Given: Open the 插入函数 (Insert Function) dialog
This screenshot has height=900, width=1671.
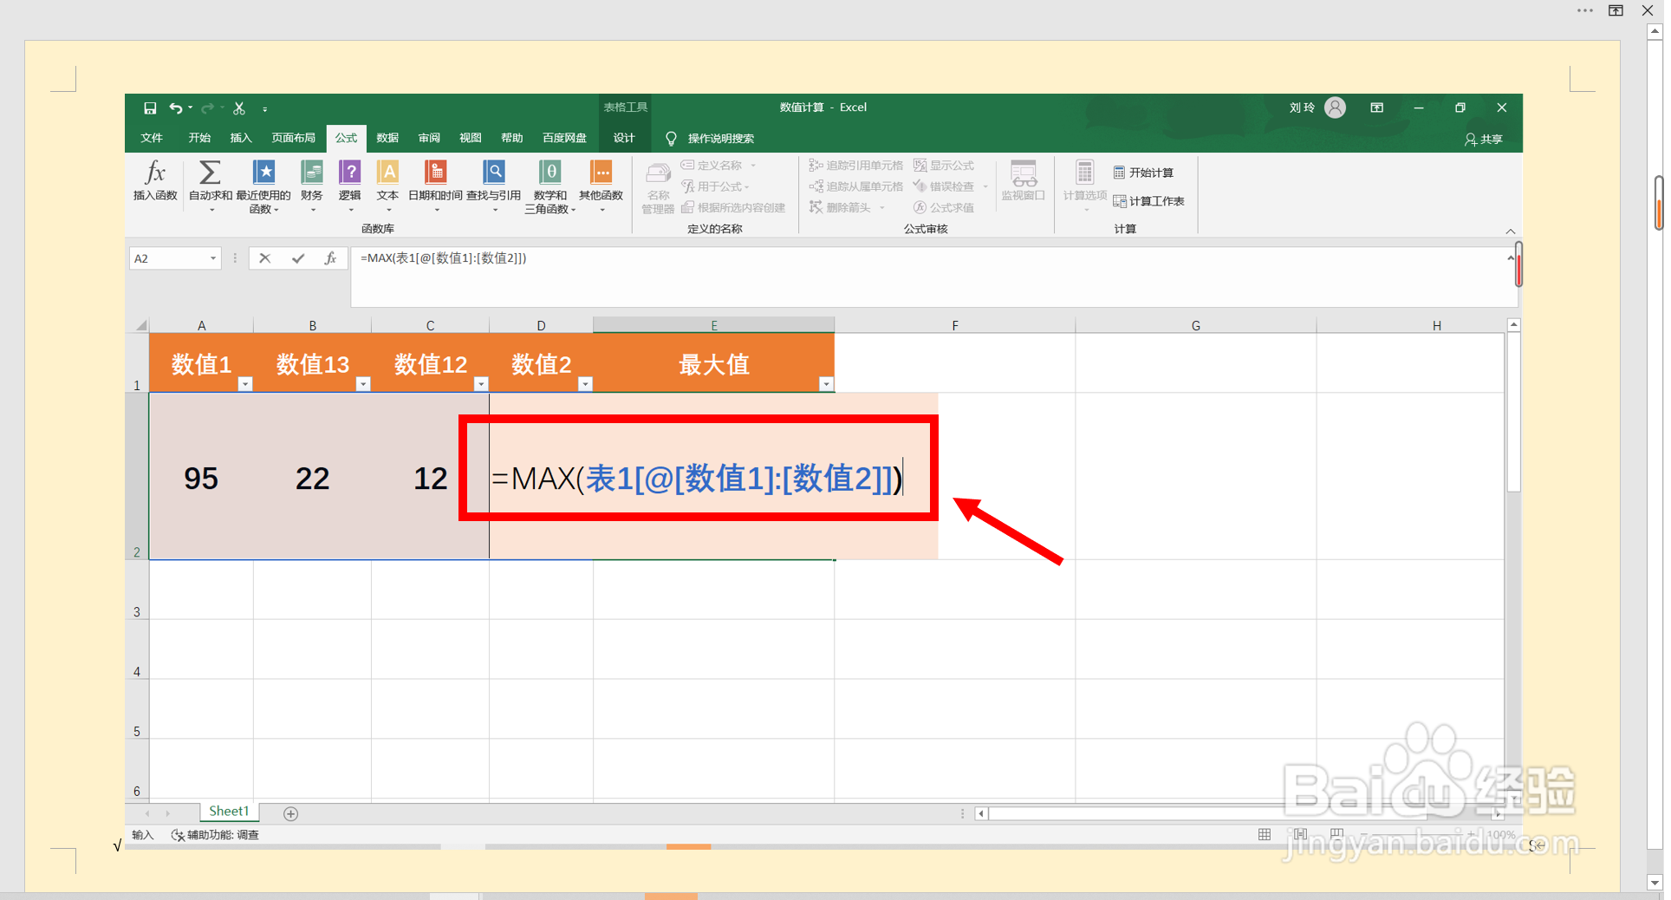Looking at the screenshot, I should 153,184.
